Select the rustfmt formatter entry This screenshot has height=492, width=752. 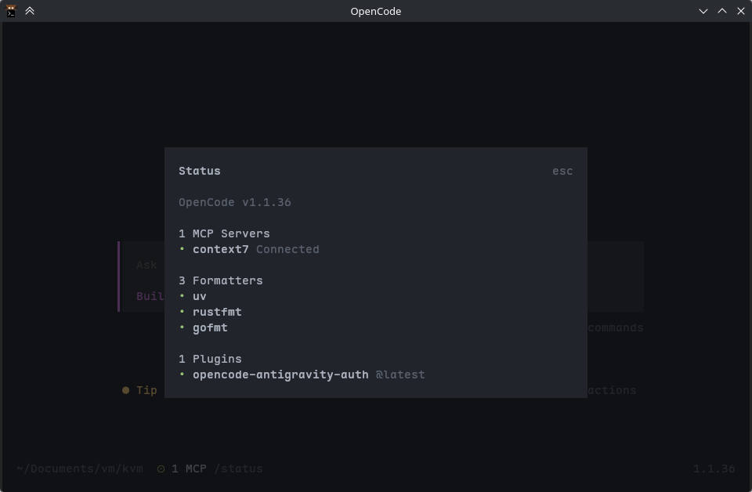tap(217, 312)
